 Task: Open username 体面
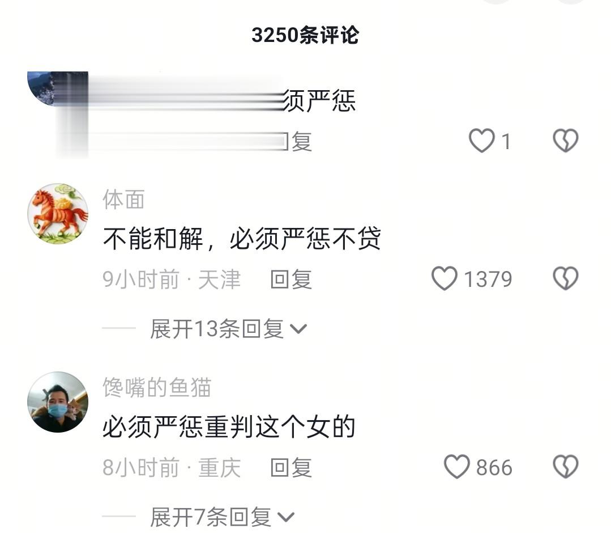(123, 200)
